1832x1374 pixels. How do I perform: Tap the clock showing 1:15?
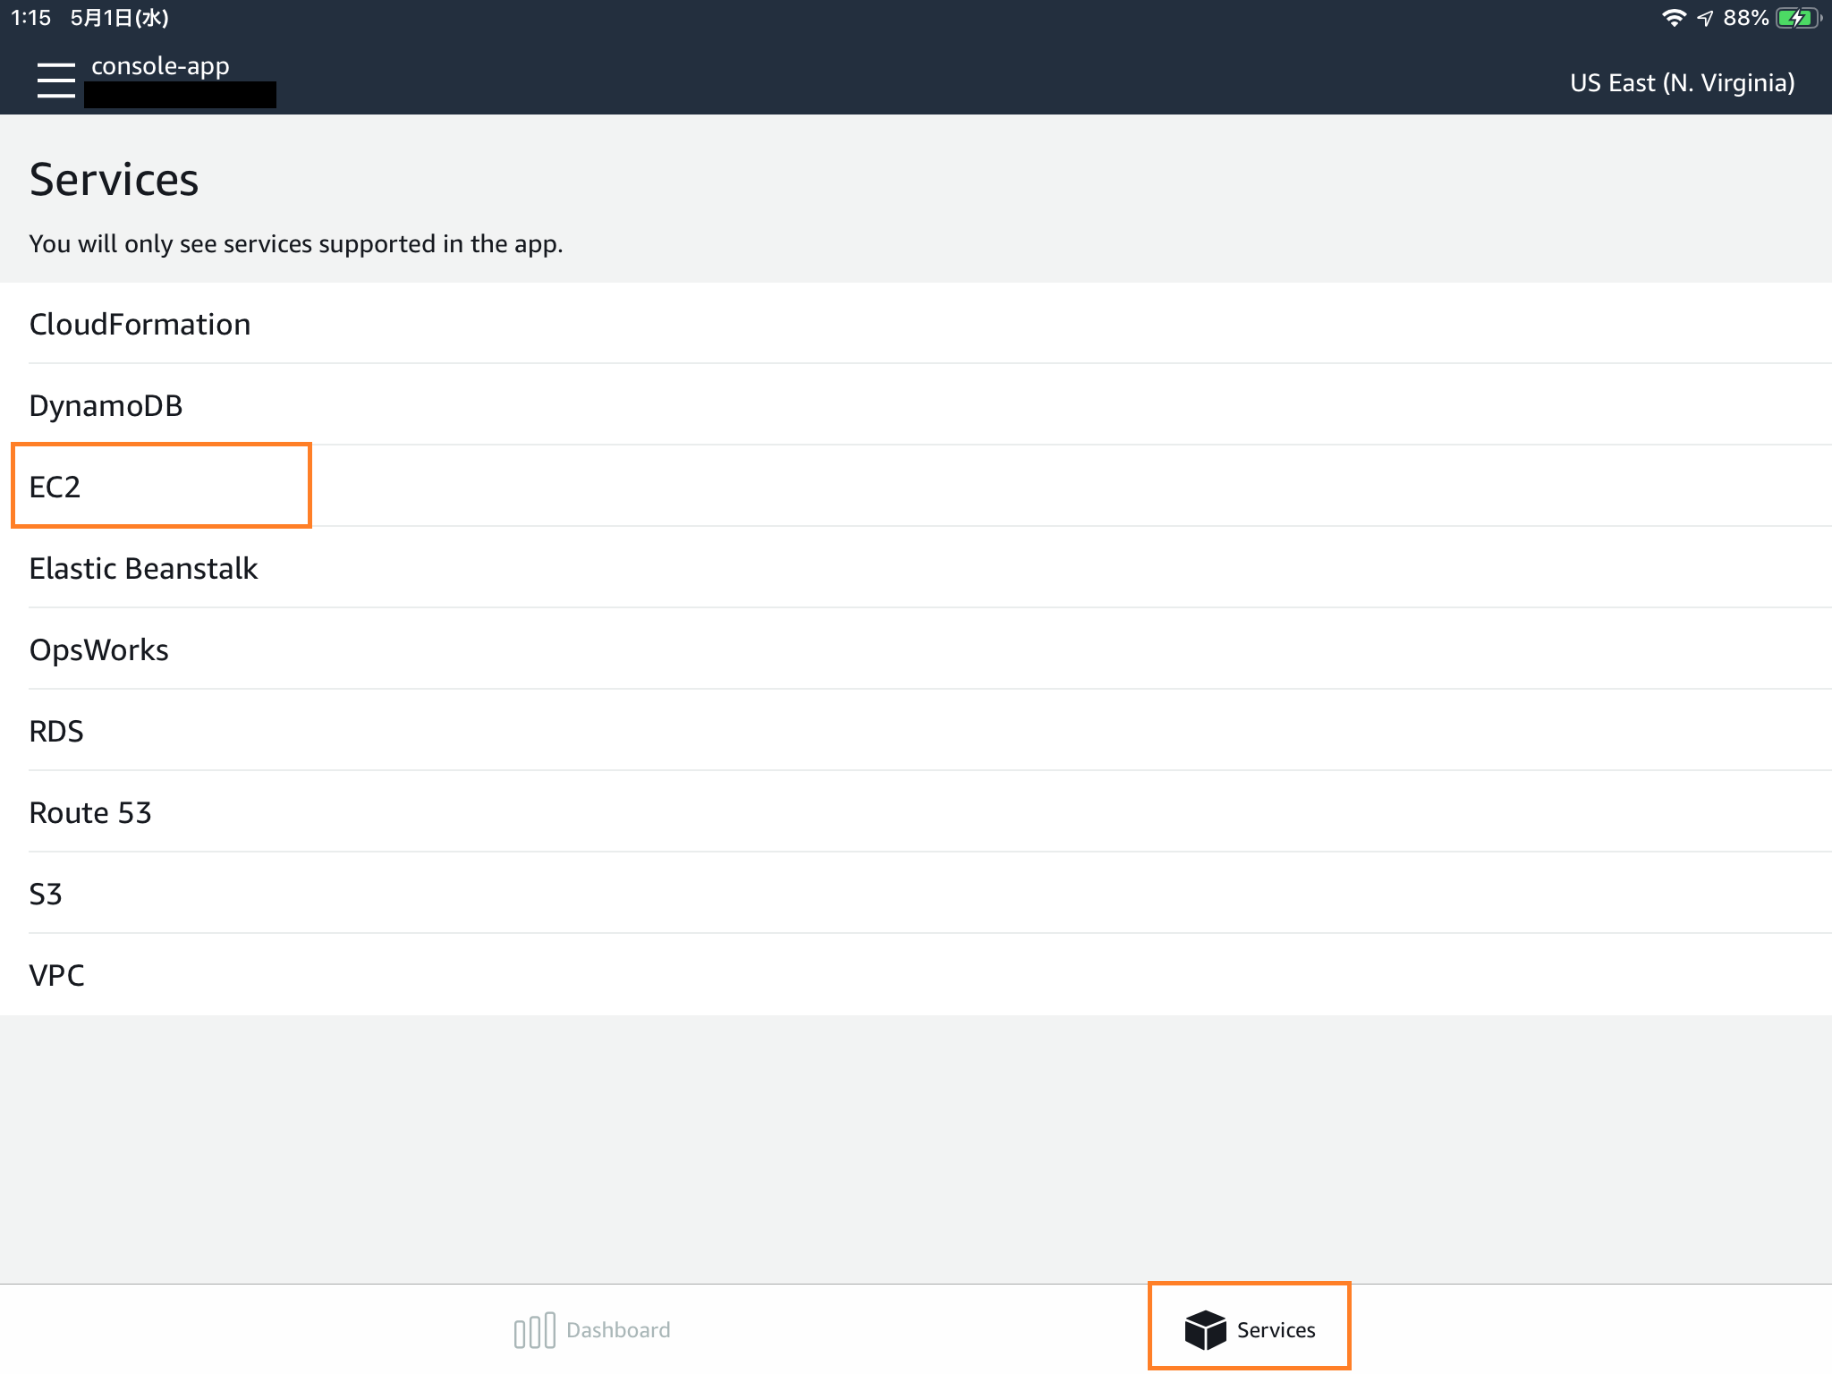click(x=32, y=15)
